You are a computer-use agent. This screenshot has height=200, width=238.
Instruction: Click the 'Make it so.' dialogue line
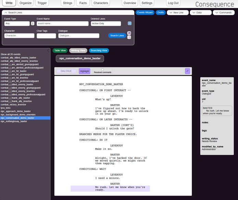pyautogui.click(x=104, y=149)
